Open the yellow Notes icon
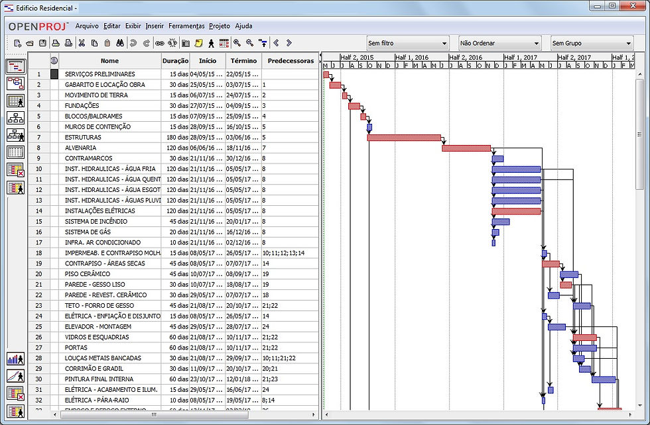Viewport: 650px width, 425px height. click(x=198, y=43)
